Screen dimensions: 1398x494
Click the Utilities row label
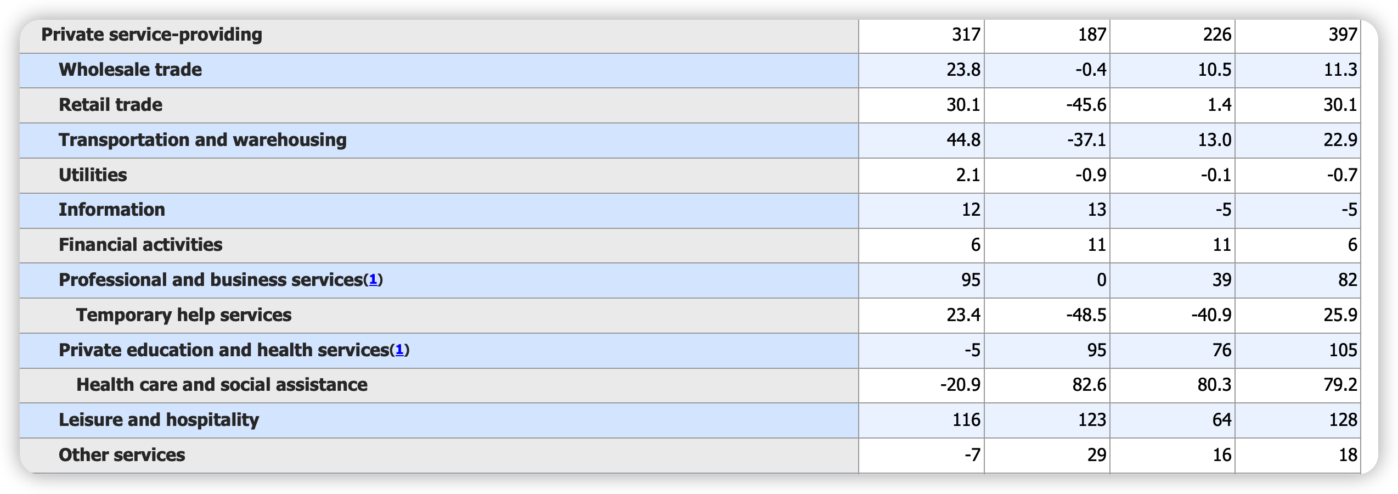click(93, 175)
